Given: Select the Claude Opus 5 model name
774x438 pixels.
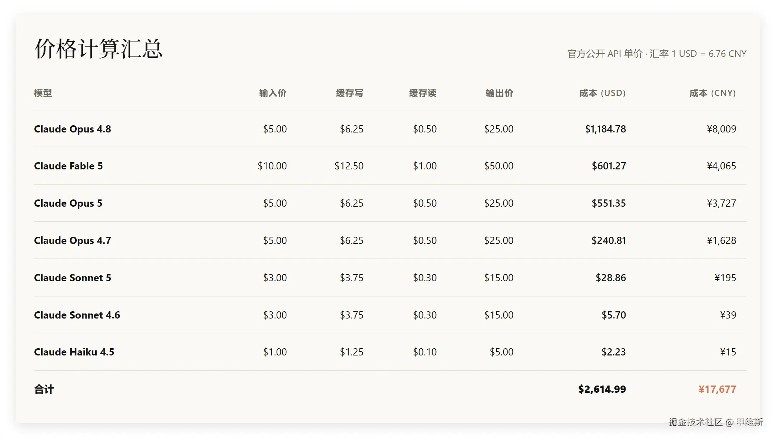Looking at the screenshot, I should (x=68, y=203).
